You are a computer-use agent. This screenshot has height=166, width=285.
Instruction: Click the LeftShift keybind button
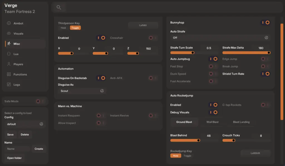pos(255,153)
